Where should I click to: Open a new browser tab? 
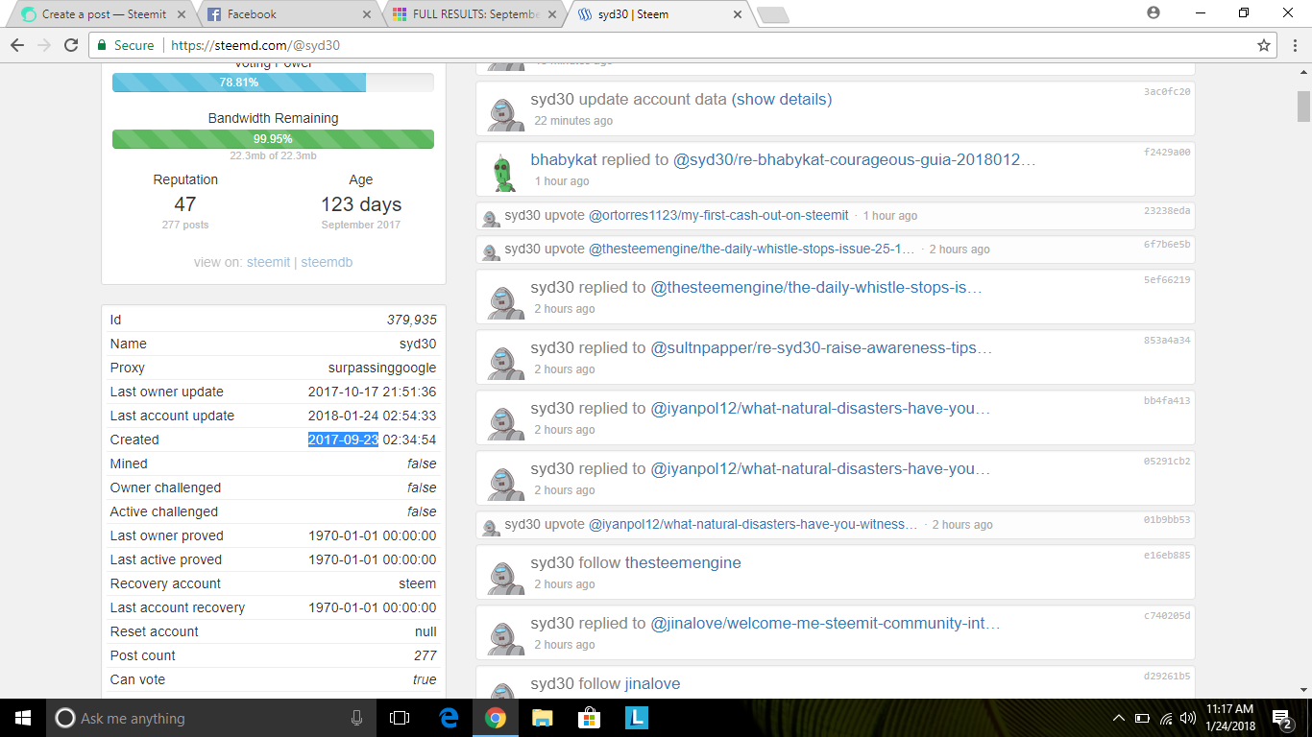[x=772, y=14]
